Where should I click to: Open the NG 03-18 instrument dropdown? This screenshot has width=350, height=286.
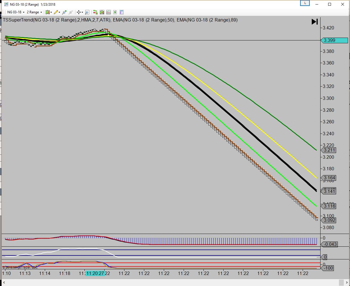pos(16,12)
